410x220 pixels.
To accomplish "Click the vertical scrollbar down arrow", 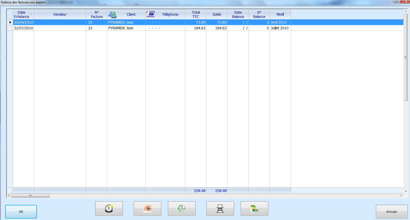I will click(x=406, y=191).
